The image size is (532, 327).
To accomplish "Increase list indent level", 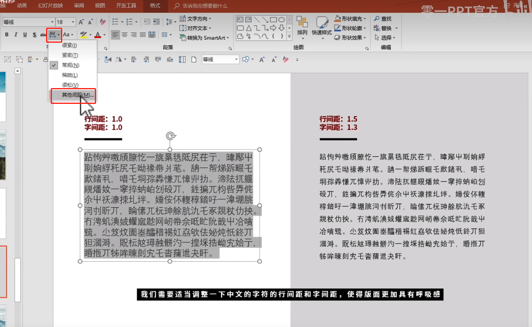I will tap(157, 22).
